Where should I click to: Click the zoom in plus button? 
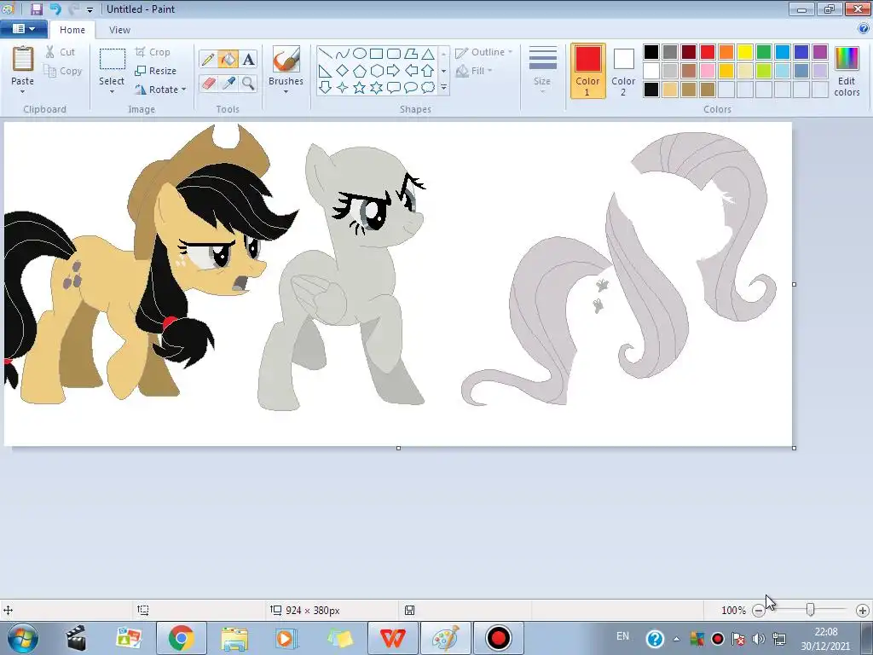863,611
